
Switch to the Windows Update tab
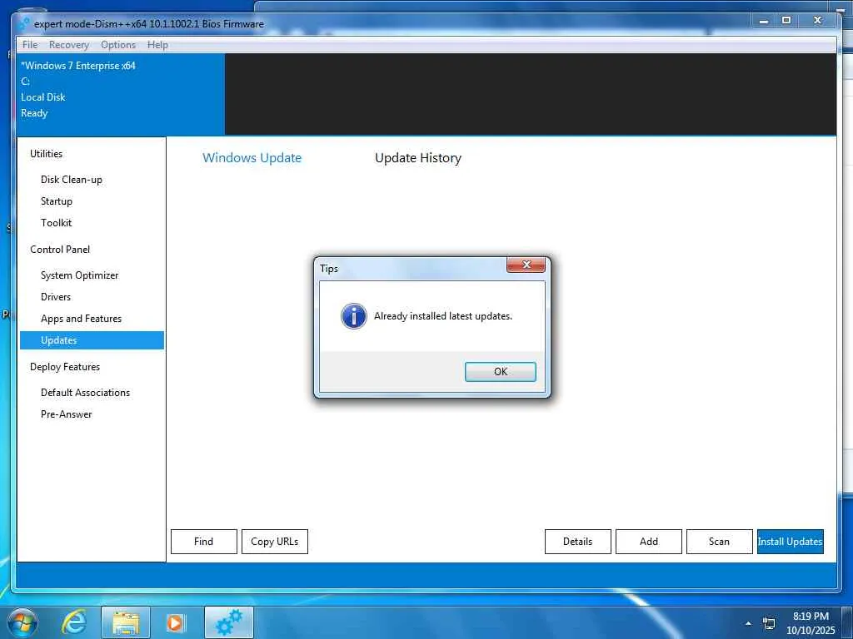tap(252, 157)
